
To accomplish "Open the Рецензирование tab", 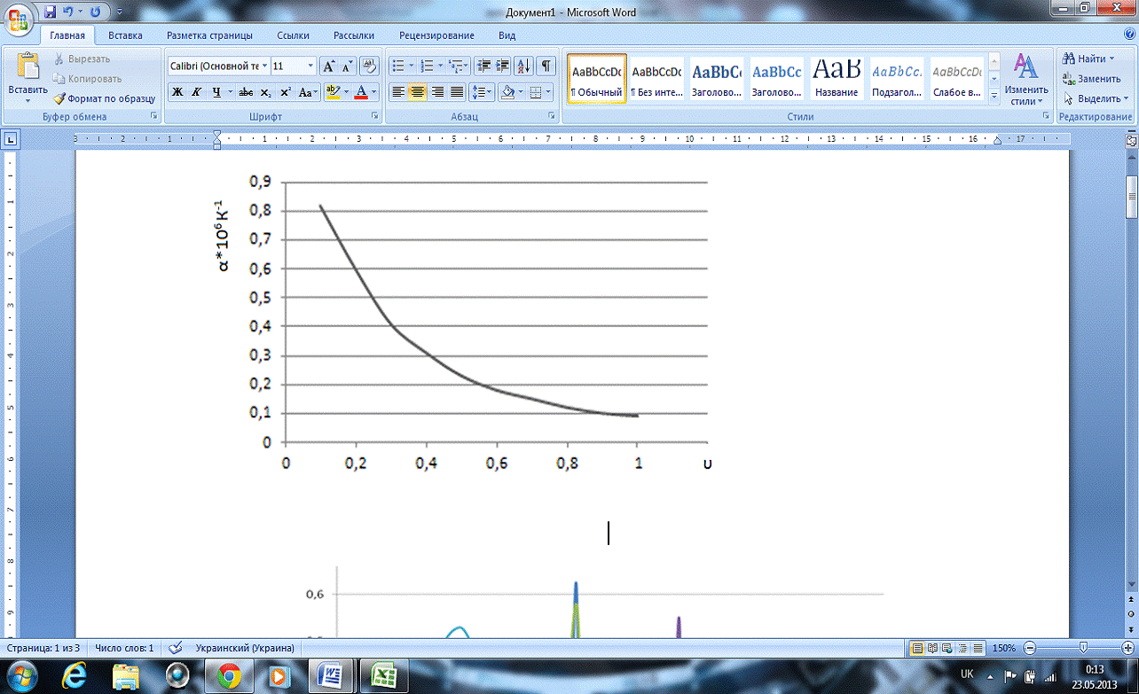I will point(436,35).
